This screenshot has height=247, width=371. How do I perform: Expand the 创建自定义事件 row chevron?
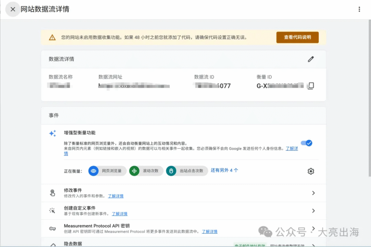click(313, 211)
